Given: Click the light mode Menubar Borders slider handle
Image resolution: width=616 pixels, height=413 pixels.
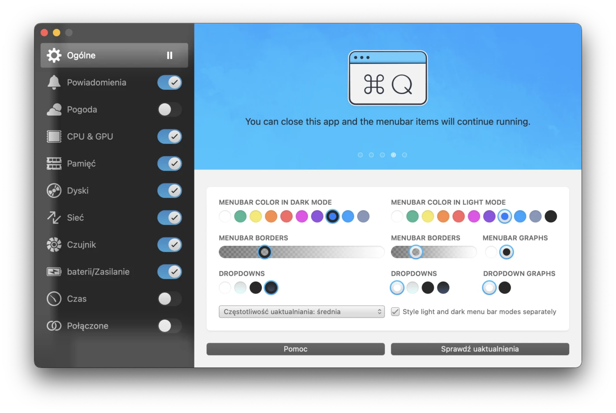Looking at the screenshot, I should [x=416, y=252].
